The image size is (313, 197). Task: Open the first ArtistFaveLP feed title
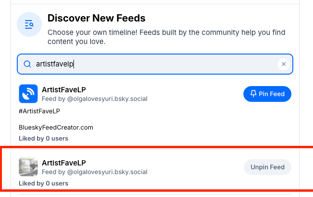point(64,89)
